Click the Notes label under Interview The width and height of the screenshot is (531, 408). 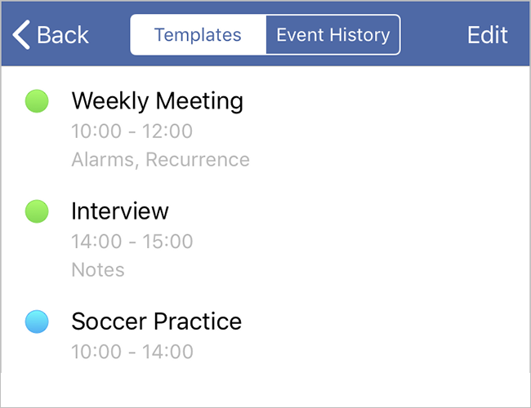98,269
